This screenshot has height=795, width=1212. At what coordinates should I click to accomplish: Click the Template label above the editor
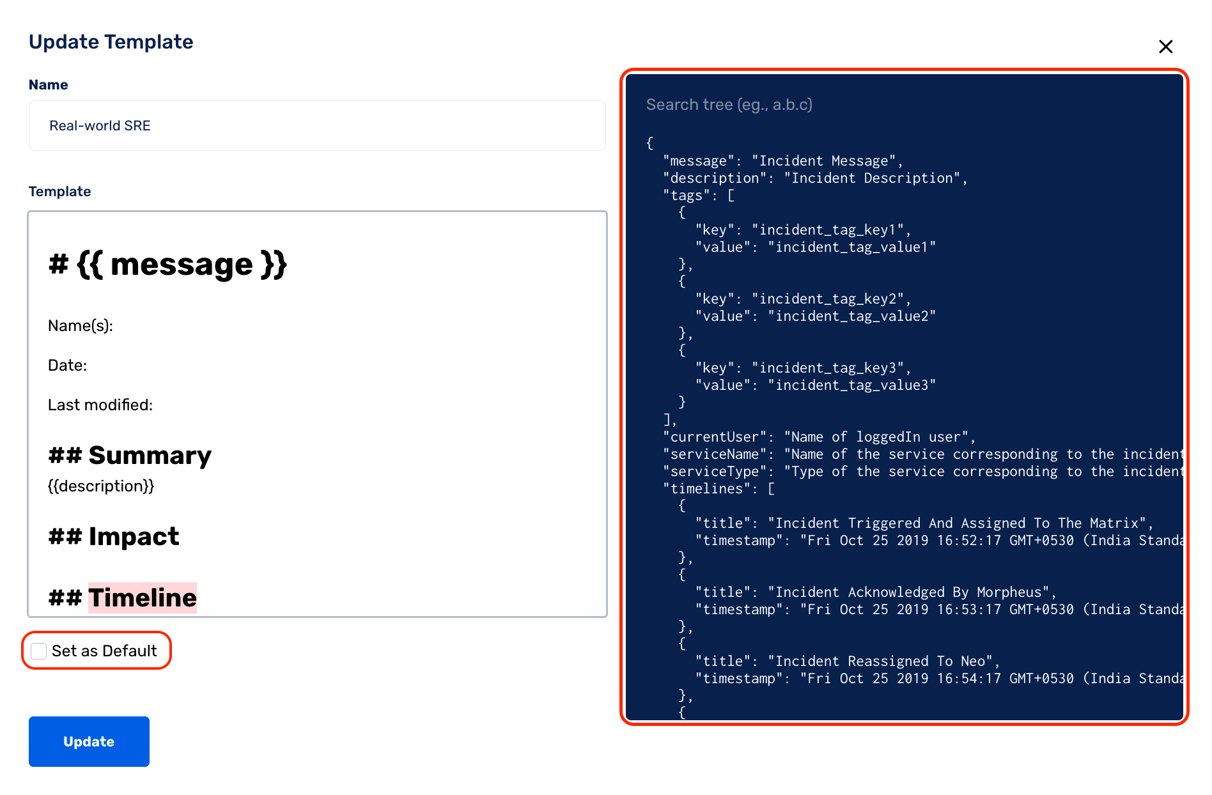[60, 192]
